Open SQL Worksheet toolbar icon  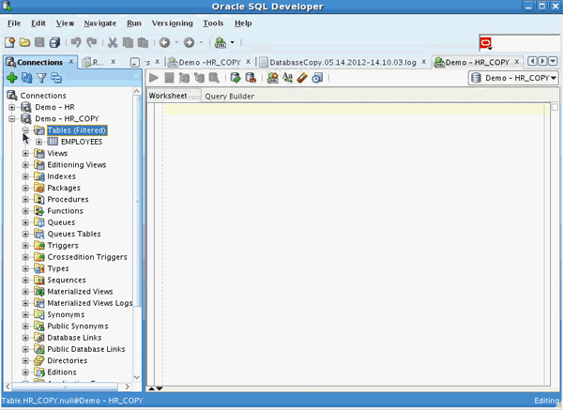point(221,42)
